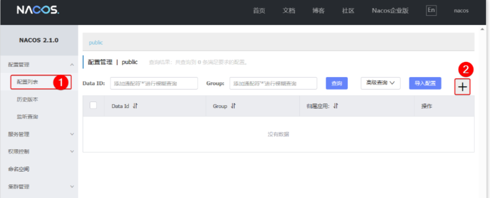Expand the 权限控制 menu
490x198 pixels.
[x=39, y=151]
